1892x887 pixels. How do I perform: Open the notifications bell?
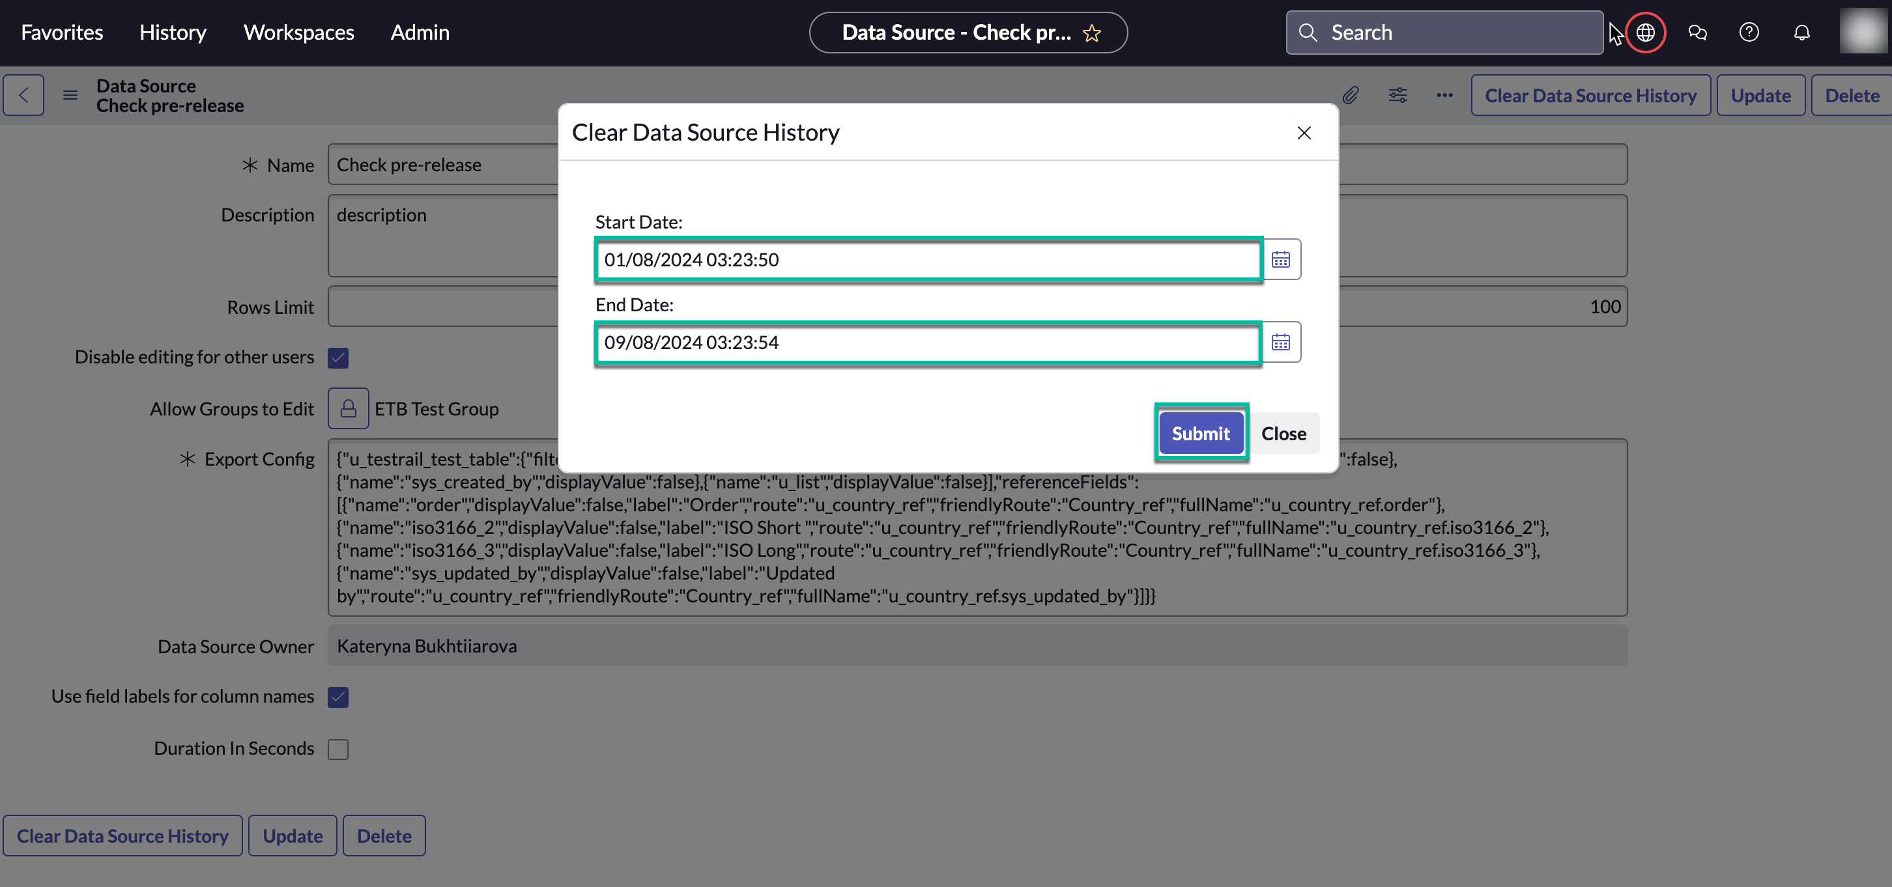(1801, 33)
